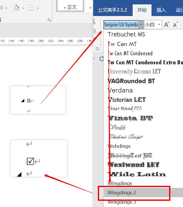The height and width of the screenshot is (207, 183).
Task: Open the shading color dropdown arrow
Action: tap(23, 8)
